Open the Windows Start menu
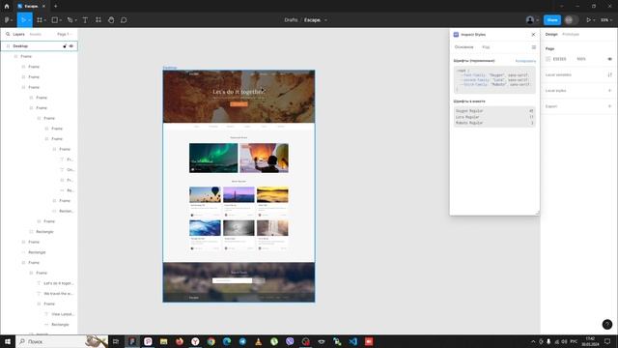Image resolution: width=618 pixels, height=348 pixels. click(8, 341)
